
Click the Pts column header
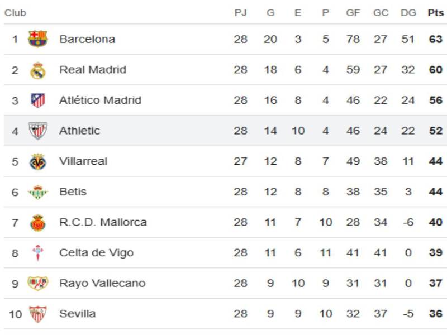tap(436, 13)
